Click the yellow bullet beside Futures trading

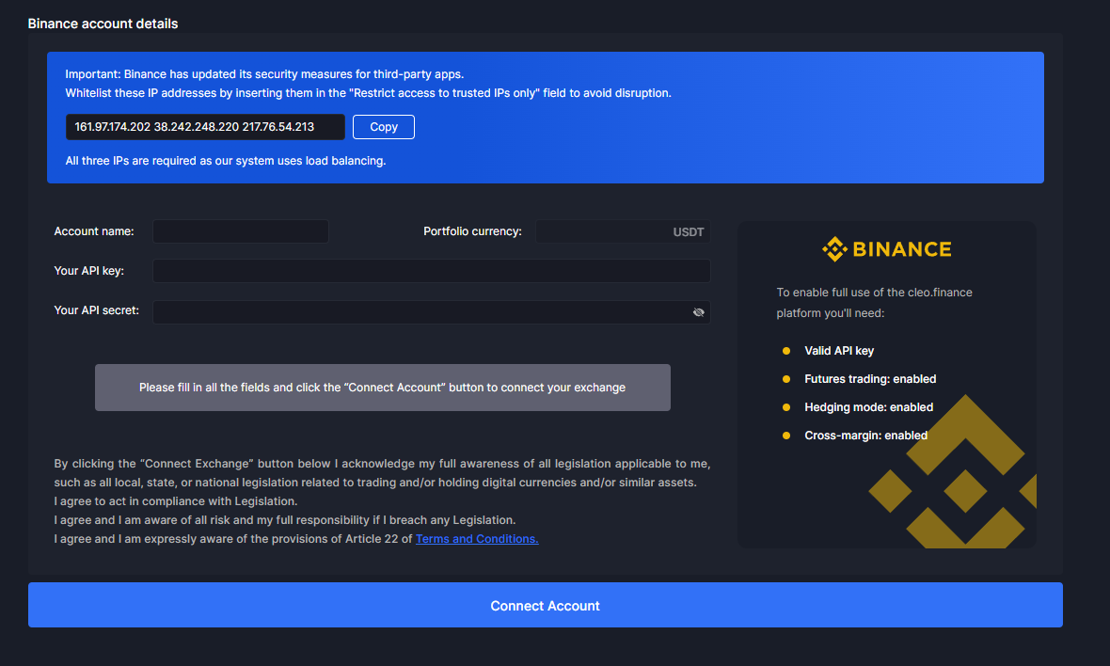785,379
